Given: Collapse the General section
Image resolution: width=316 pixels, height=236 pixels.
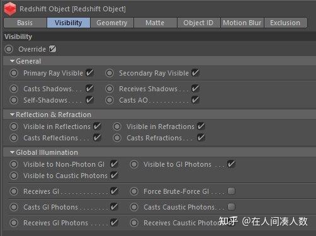Looking at the screenshot, I should [12, 61].
